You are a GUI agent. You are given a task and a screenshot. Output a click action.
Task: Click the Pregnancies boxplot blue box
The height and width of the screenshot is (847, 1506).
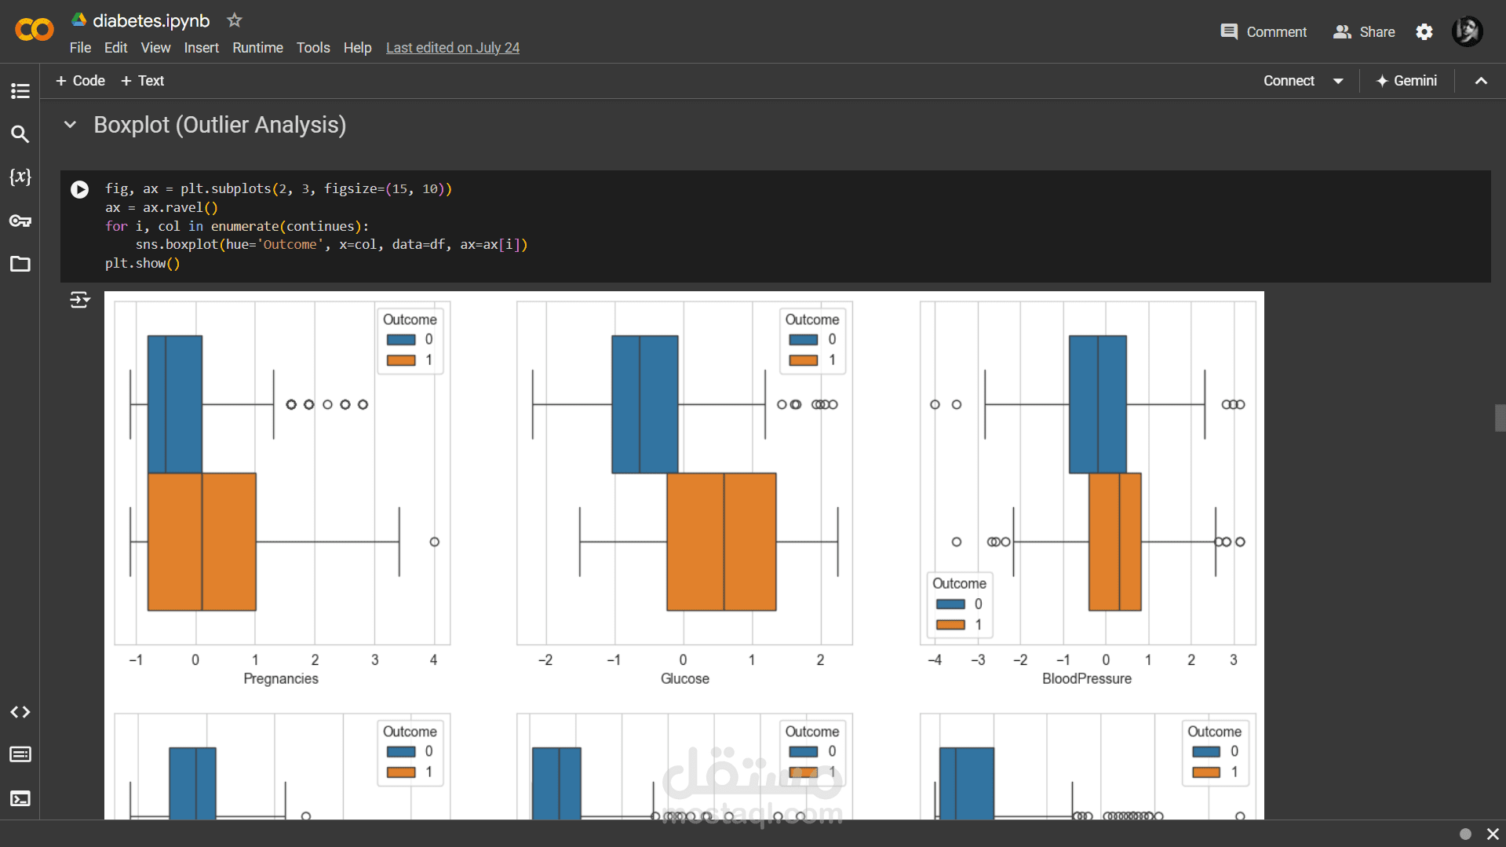tap(175, 404)
